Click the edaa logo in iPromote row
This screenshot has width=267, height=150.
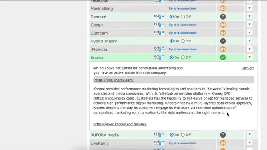(159, 49)
